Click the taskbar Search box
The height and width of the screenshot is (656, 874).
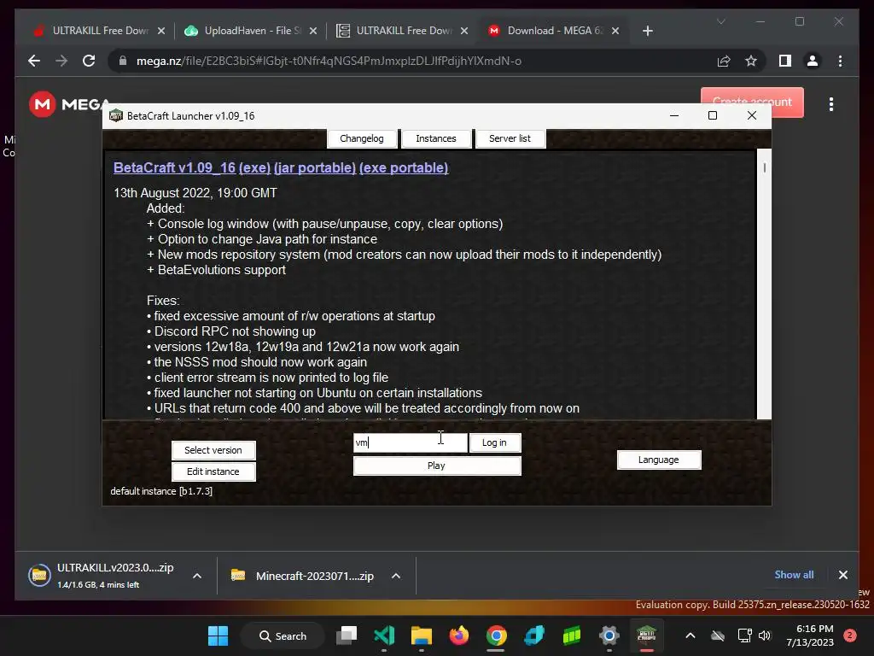283,635
